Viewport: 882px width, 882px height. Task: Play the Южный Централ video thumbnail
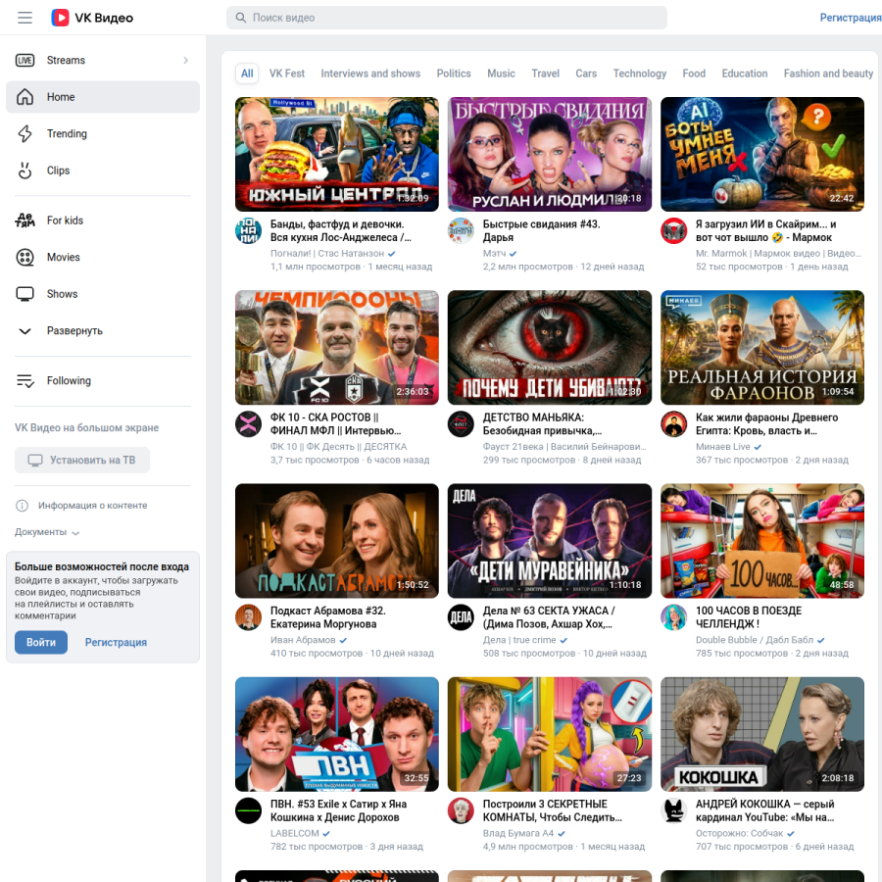[337, 154]
